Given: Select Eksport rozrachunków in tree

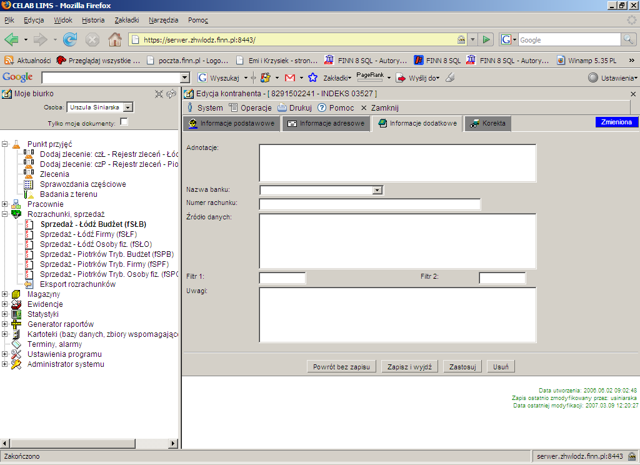Looking at the screenshot, I should (x=77, y=284).
